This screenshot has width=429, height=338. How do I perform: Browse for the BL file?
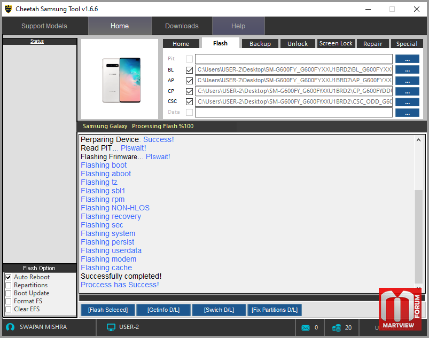click(x=407, y=69)
